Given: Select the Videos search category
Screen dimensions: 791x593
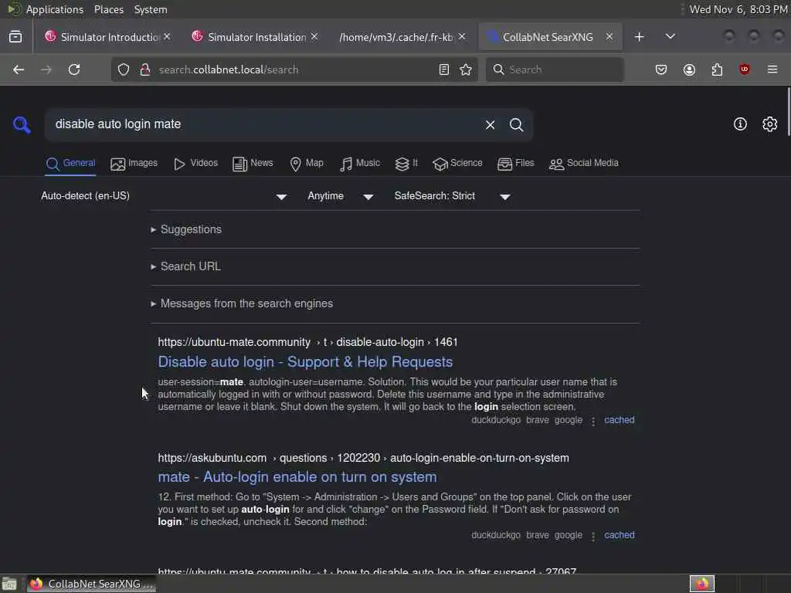Looking at the screenshot, I should click(x=195, y=164).
